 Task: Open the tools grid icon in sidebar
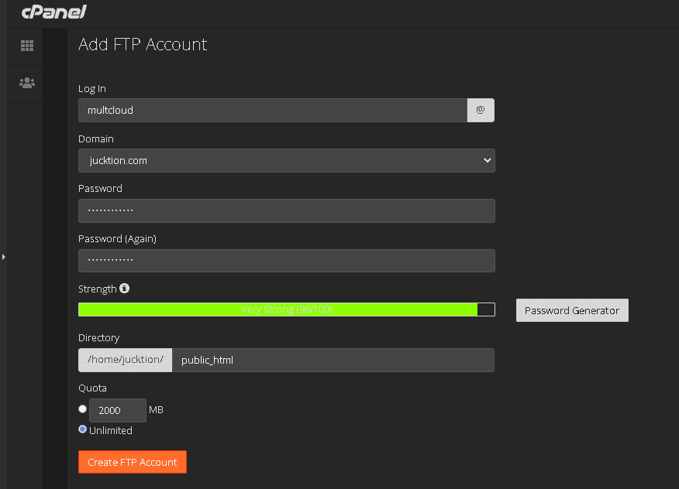click(x=27, y=46)
